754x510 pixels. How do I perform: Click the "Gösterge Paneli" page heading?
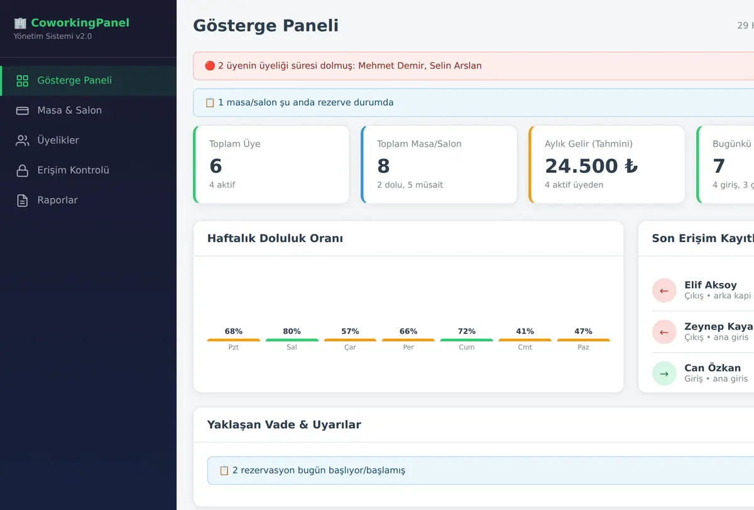(266, 26)
